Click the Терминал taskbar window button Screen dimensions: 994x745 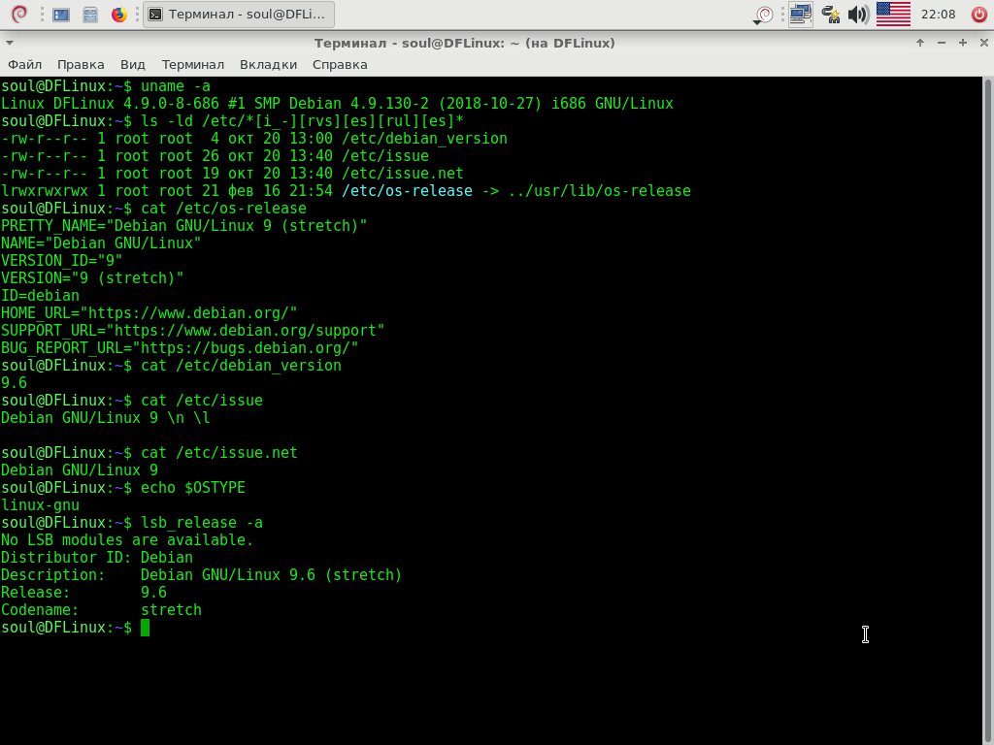click(239, 14)
